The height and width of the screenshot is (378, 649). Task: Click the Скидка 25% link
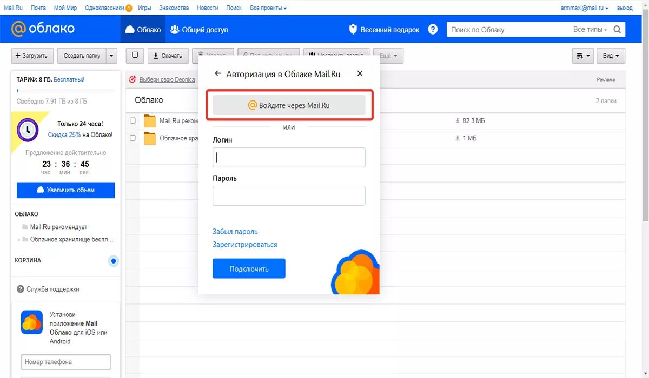tap(64, 134)
